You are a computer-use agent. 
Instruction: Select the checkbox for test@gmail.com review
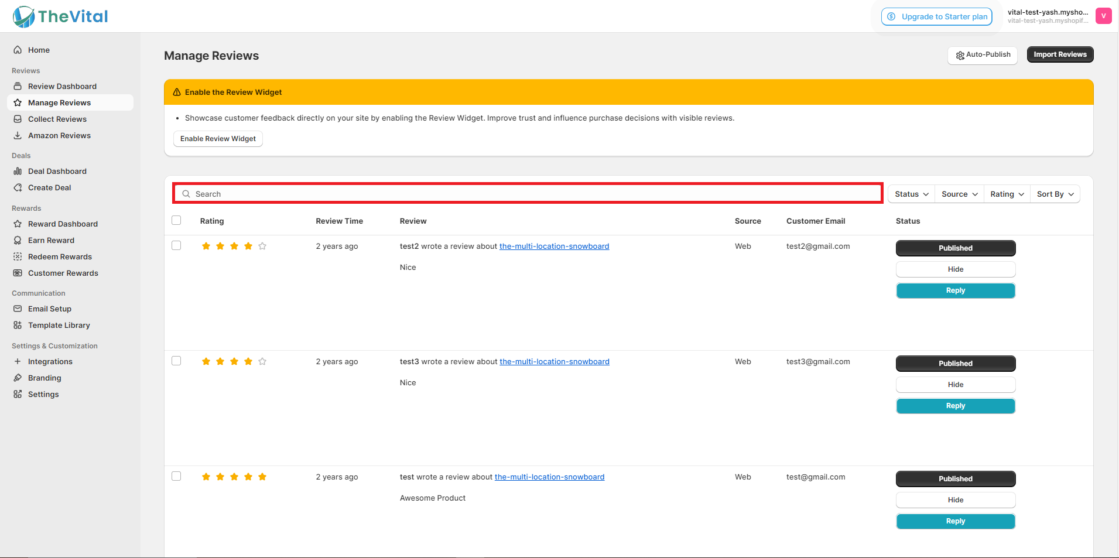176,476
